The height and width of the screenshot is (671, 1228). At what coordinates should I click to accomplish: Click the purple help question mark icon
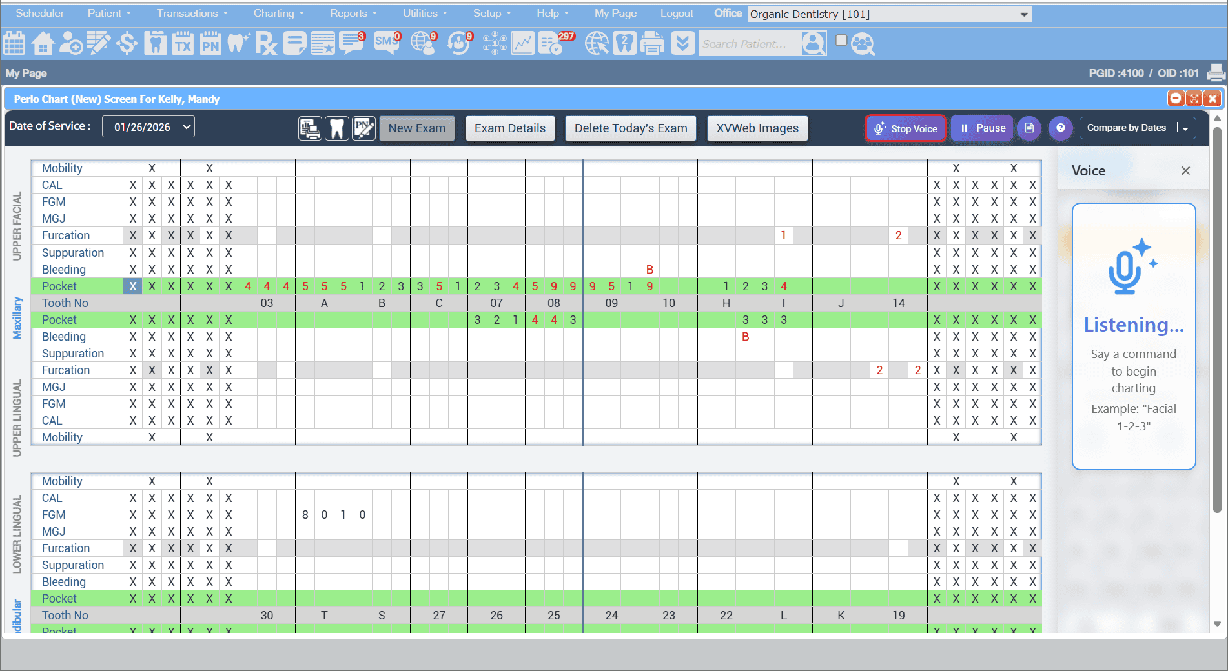tap(1060, 128)
